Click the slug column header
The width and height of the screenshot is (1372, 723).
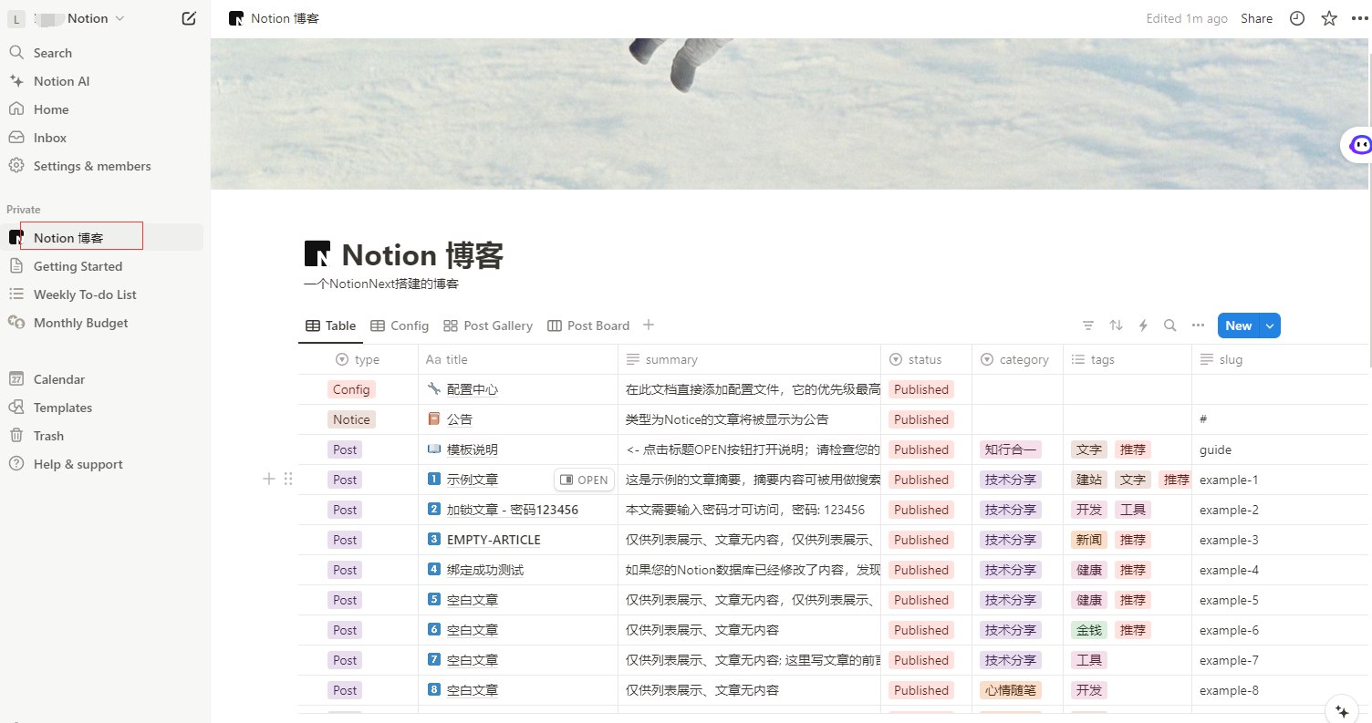1280,359
